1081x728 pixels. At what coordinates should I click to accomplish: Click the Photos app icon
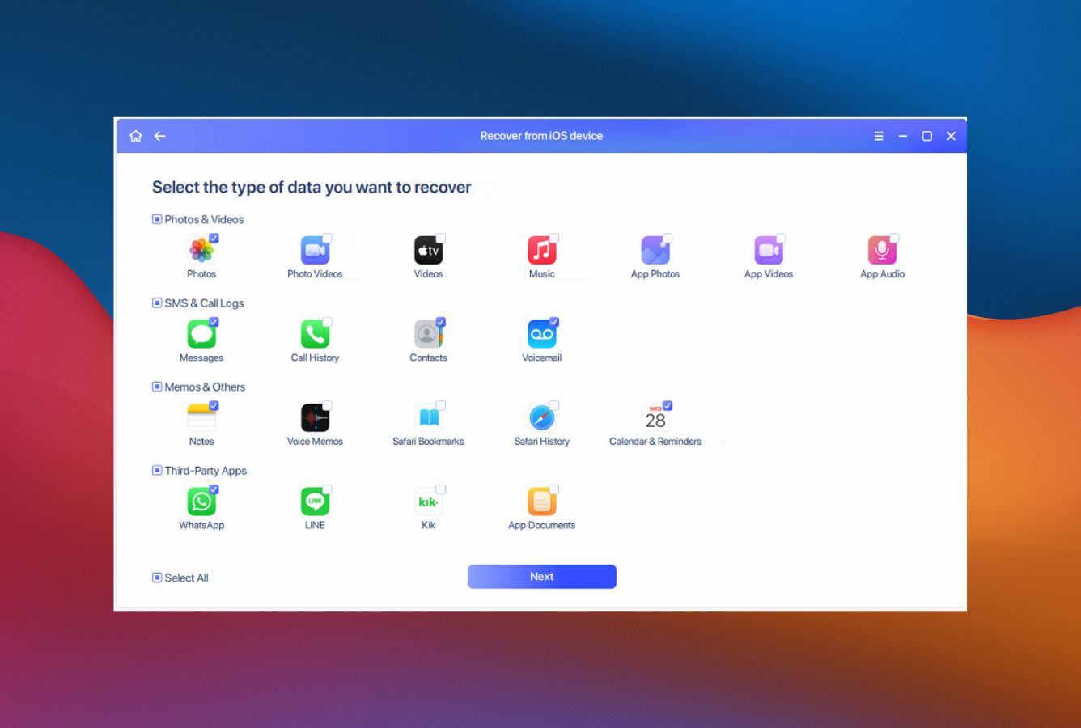click(201, 251)
